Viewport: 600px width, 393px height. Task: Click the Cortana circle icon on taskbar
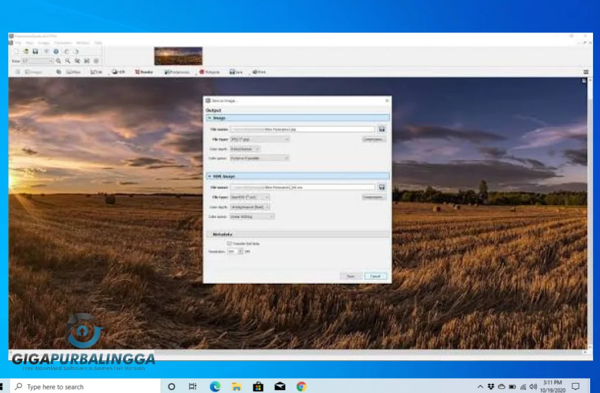(x=171, y=387)
